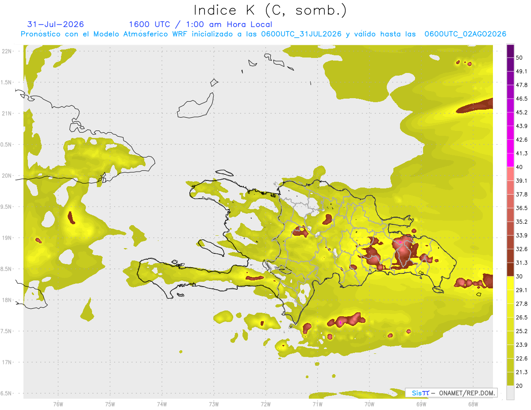Click the '49.1' colorbar value
Image resolution: width=531 pixels, height=410 pixels.
[x=522, y=71]
